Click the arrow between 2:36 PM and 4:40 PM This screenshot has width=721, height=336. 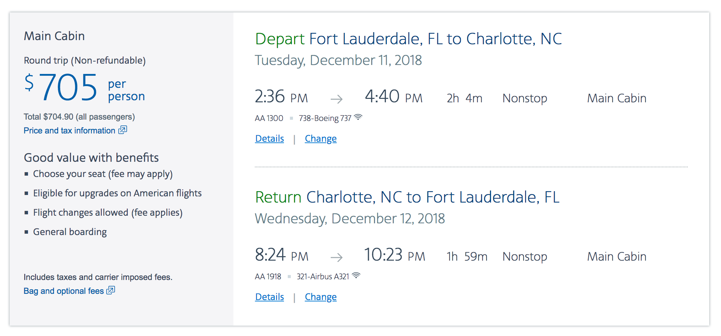pos(336,99)
